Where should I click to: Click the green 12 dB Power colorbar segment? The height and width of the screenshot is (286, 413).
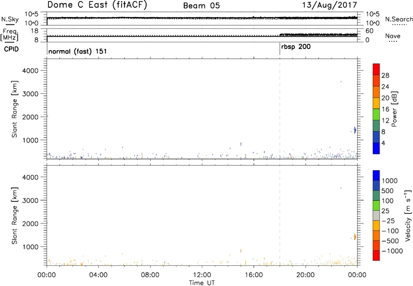[x=376, y=115]
